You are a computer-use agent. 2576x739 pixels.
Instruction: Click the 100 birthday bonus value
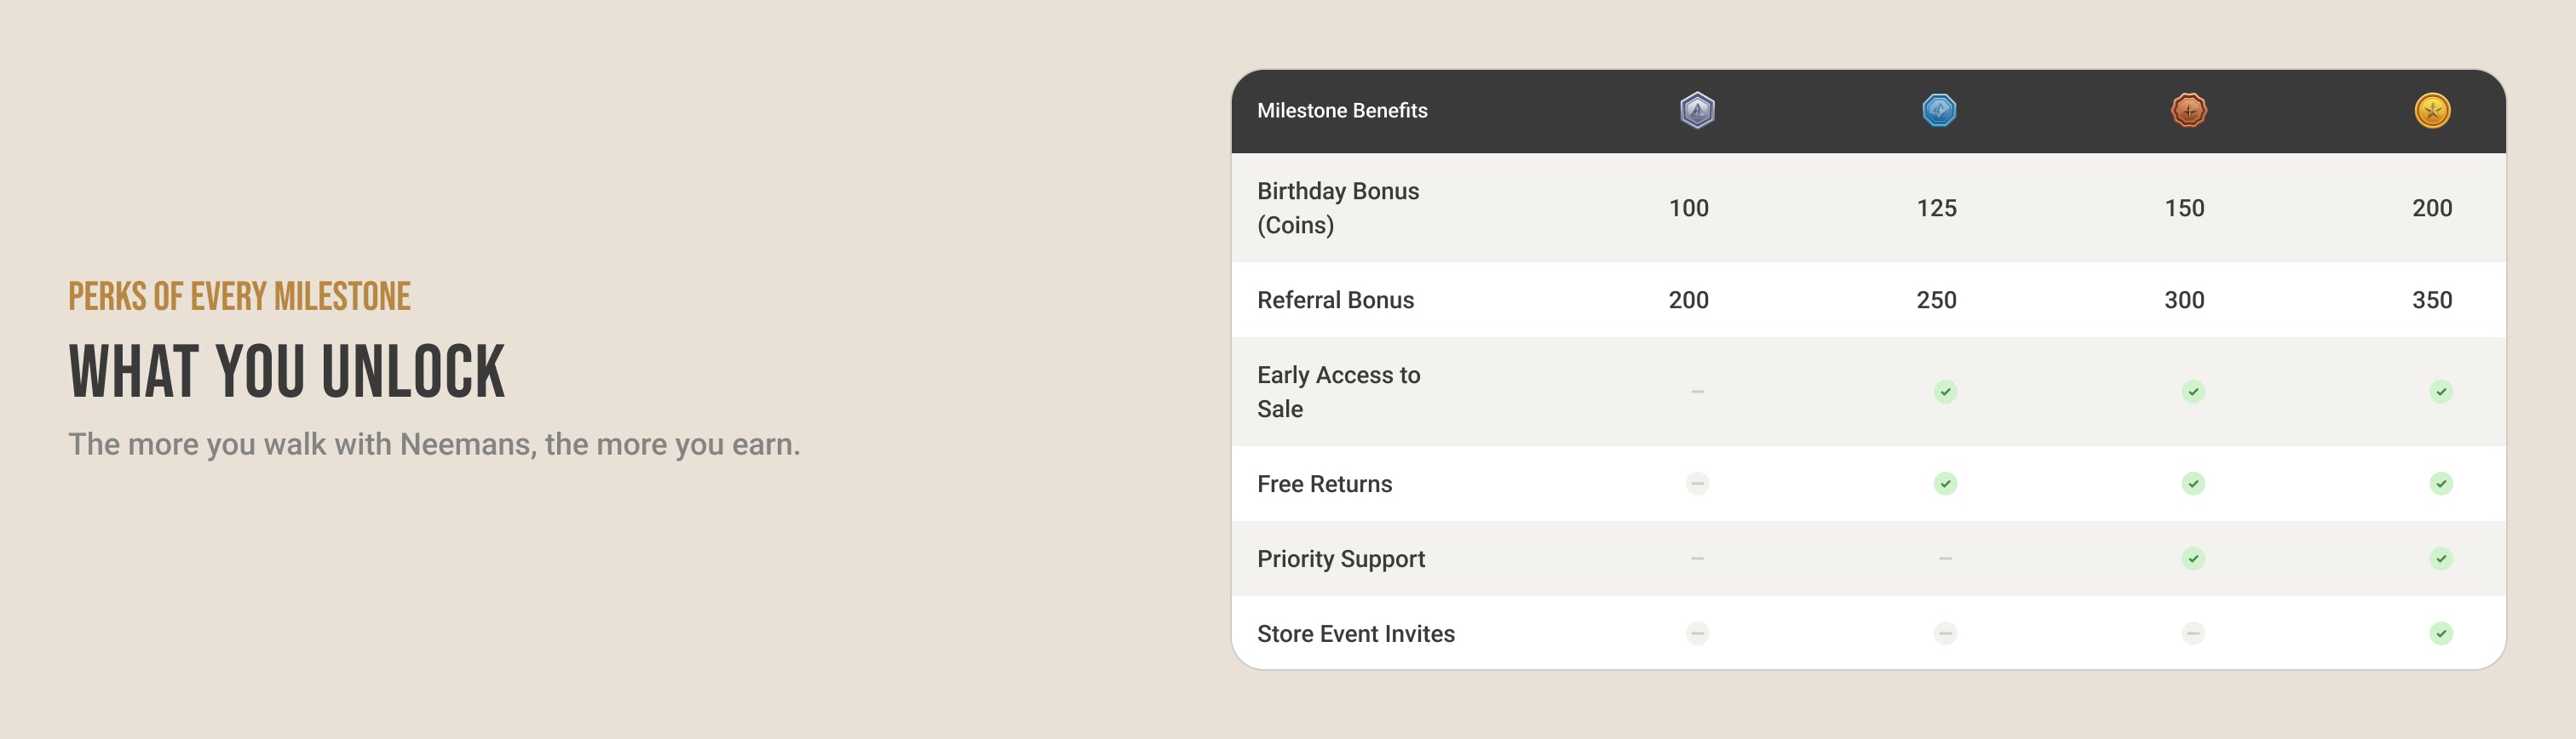pyautogui.click(x=1688, y=208)
